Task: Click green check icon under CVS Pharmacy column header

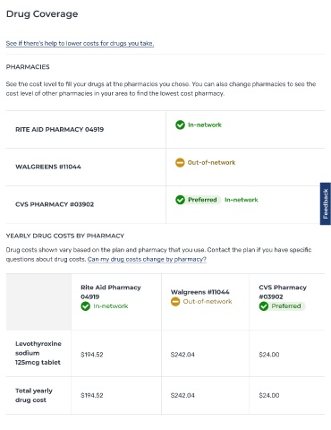Action: (264, 306)
